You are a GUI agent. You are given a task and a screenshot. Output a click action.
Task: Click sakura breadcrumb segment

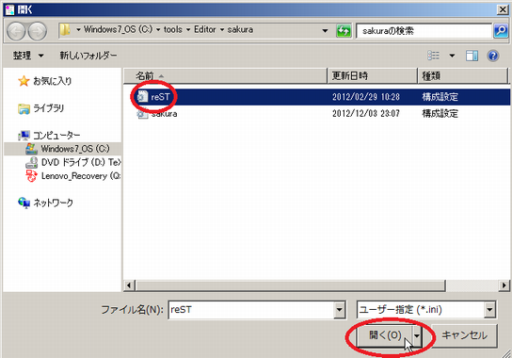pos(240,29)
